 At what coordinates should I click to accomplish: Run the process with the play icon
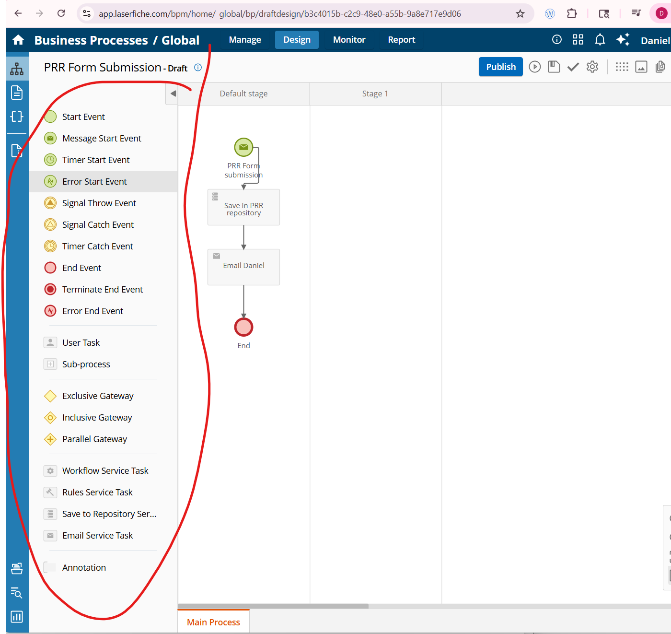point(535,67)
